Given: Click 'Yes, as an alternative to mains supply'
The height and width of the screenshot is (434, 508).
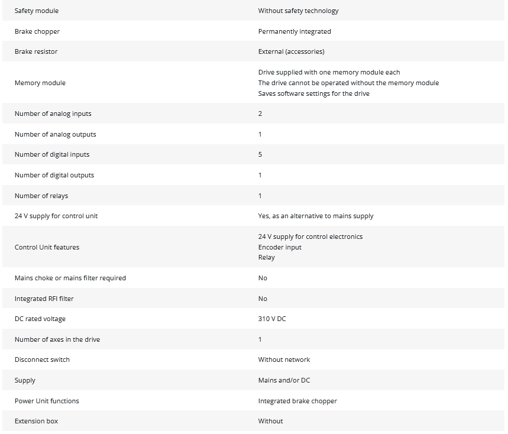Looking at the screenshot, I should pyautogui.click(x=316, y=216).
